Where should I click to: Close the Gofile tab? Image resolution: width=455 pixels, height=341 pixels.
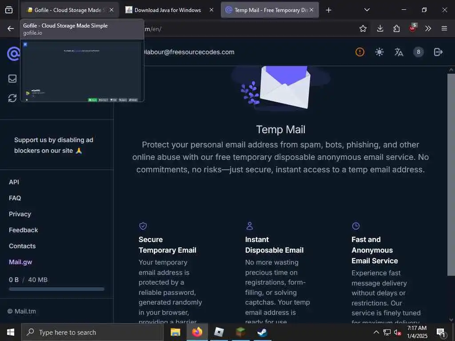112,10
